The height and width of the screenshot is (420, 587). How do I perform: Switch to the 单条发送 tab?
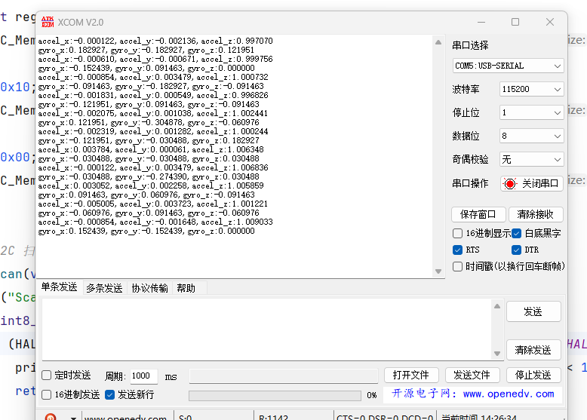[59, 287]
